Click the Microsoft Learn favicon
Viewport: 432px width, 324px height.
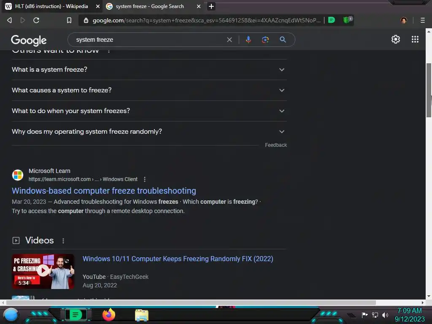click(18, 175)
